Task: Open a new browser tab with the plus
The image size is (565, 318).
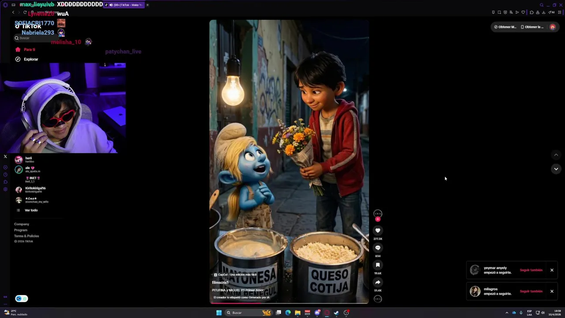Action: [147, 5]
